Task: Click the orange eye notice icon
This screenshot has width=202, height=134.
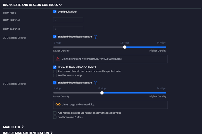Action: coord(58,105)
